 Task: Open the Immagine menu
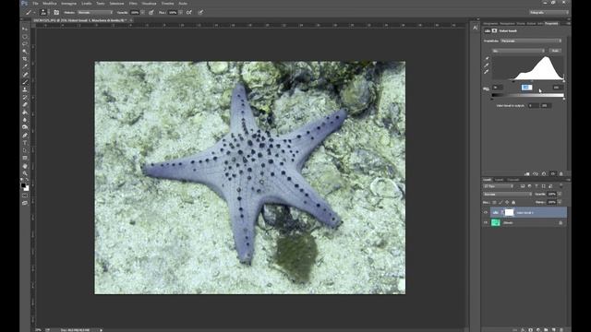pos(68,4)
